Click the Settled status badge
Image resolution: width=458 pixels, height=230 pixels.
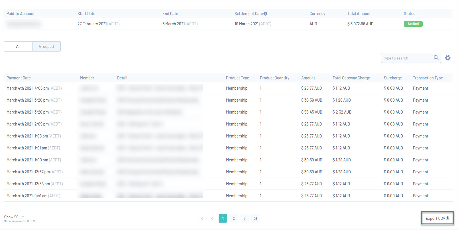tap(413, 24)
